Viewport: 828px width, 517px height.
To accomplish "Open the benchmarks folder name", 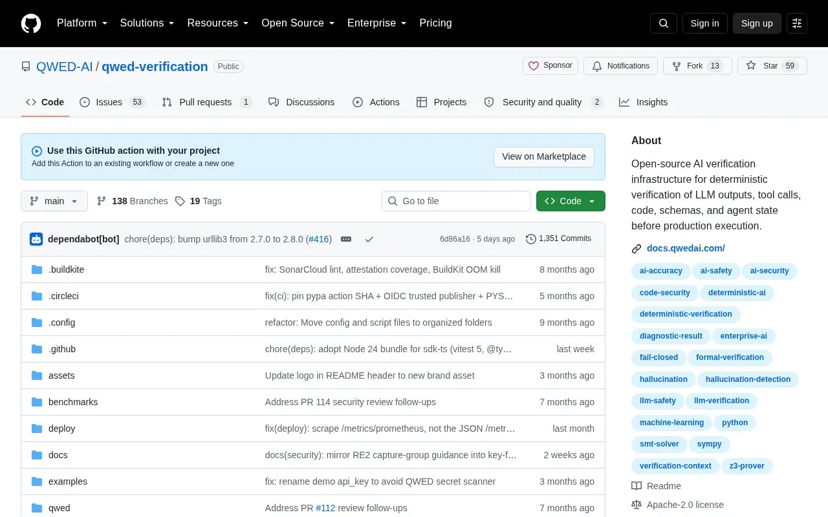I will (x=73, y=402).
